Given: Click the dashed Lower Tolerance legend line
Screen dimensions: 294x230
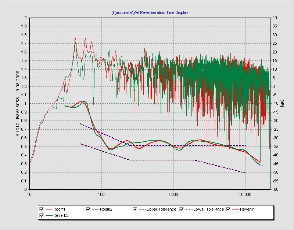Looking at the screenshot, I should (x=189, y=209).
